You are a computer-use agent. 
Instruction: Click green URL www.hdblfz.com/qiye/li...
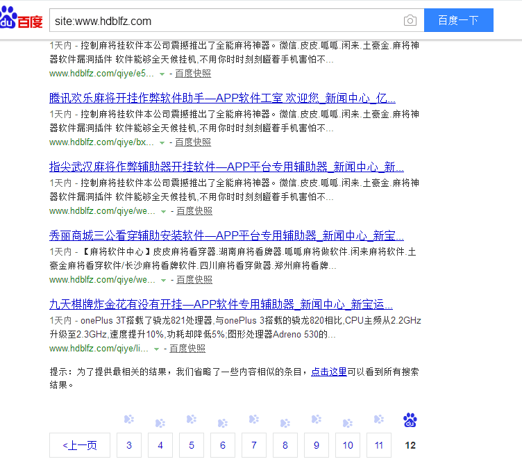coord(99,349)
